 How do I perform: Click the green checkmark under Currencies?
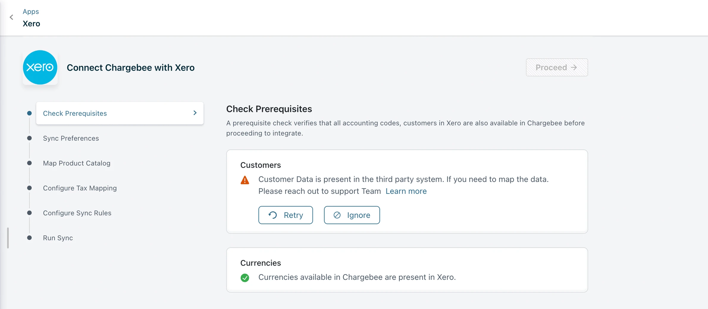click(245, 278)
